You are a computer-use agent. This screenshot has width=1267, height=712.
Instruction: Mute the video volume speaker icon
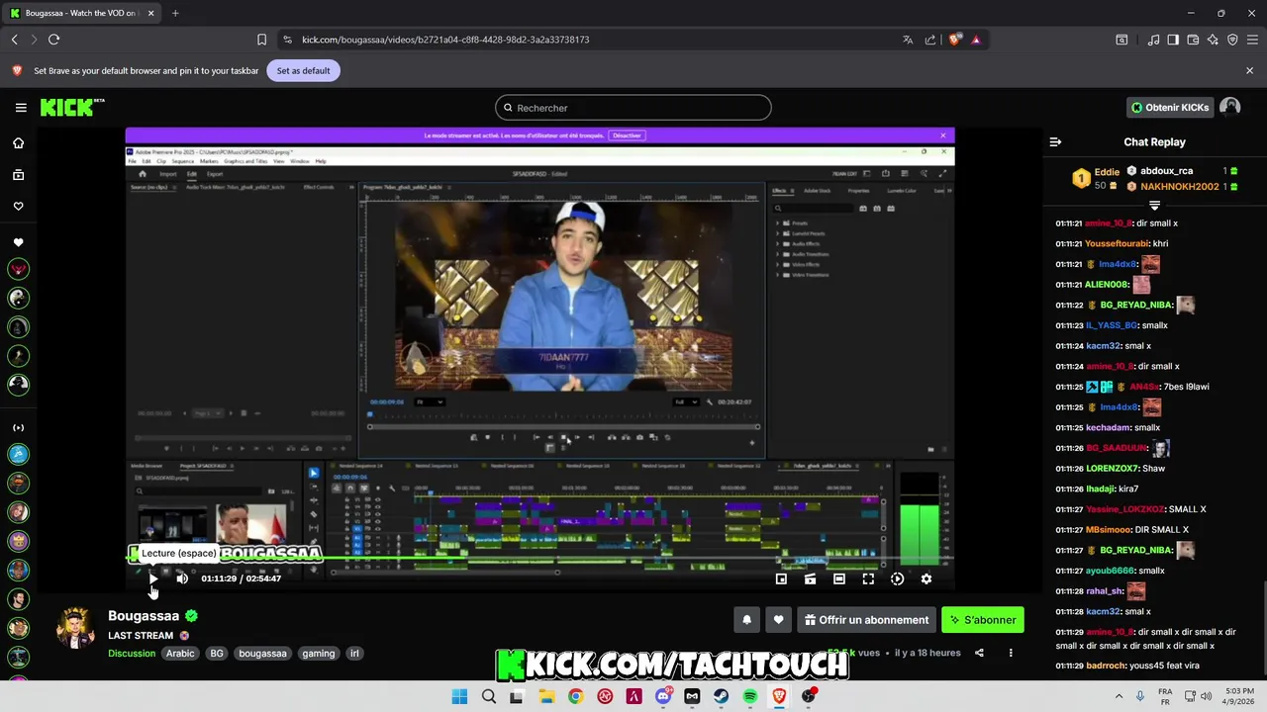[182, 578]
